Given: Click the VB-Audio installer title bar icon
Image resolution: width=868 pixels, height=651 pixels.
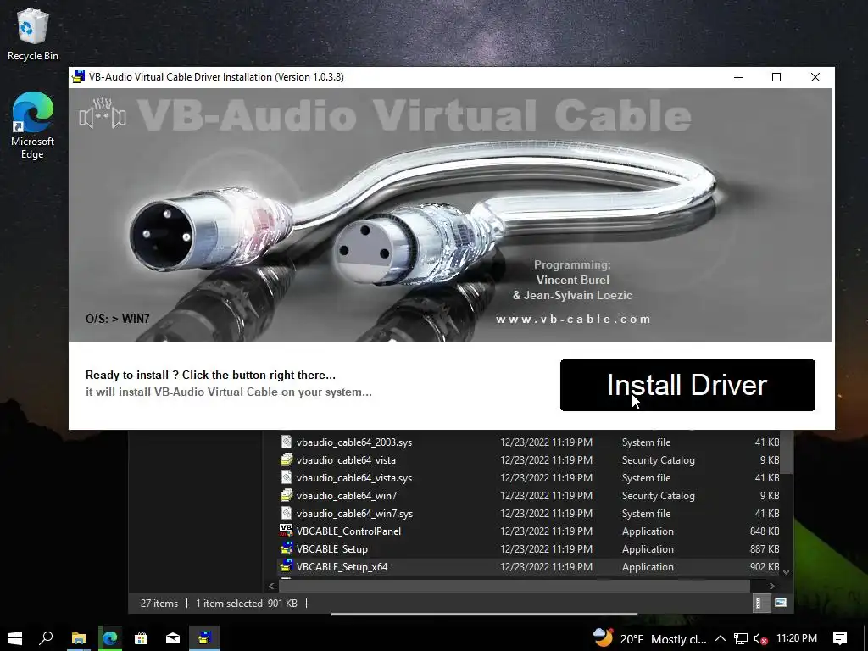Looking at the screenshot, I should pyautogui.click(x=79, y=77).
